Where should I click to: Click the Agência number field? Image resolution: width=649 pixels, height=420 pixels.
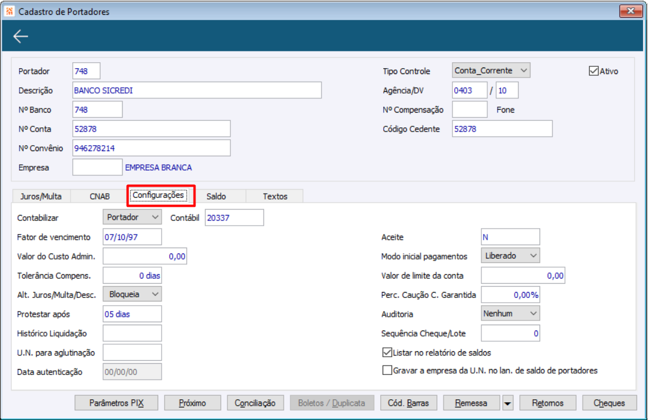point(470,90)
